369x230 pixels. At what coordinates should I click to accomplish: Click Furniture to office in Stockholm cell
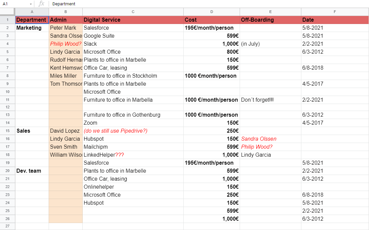coord(133,76)
